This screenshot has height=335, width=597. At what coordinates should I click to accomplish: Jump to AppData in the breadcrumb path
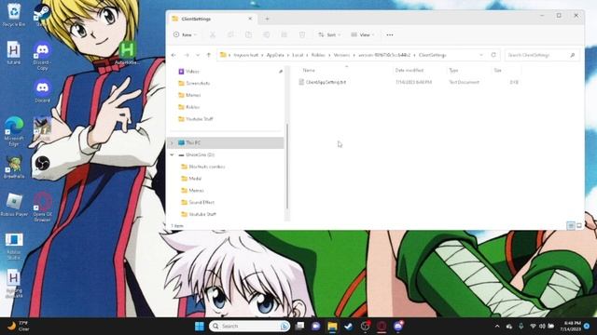[x=275, y=55]
